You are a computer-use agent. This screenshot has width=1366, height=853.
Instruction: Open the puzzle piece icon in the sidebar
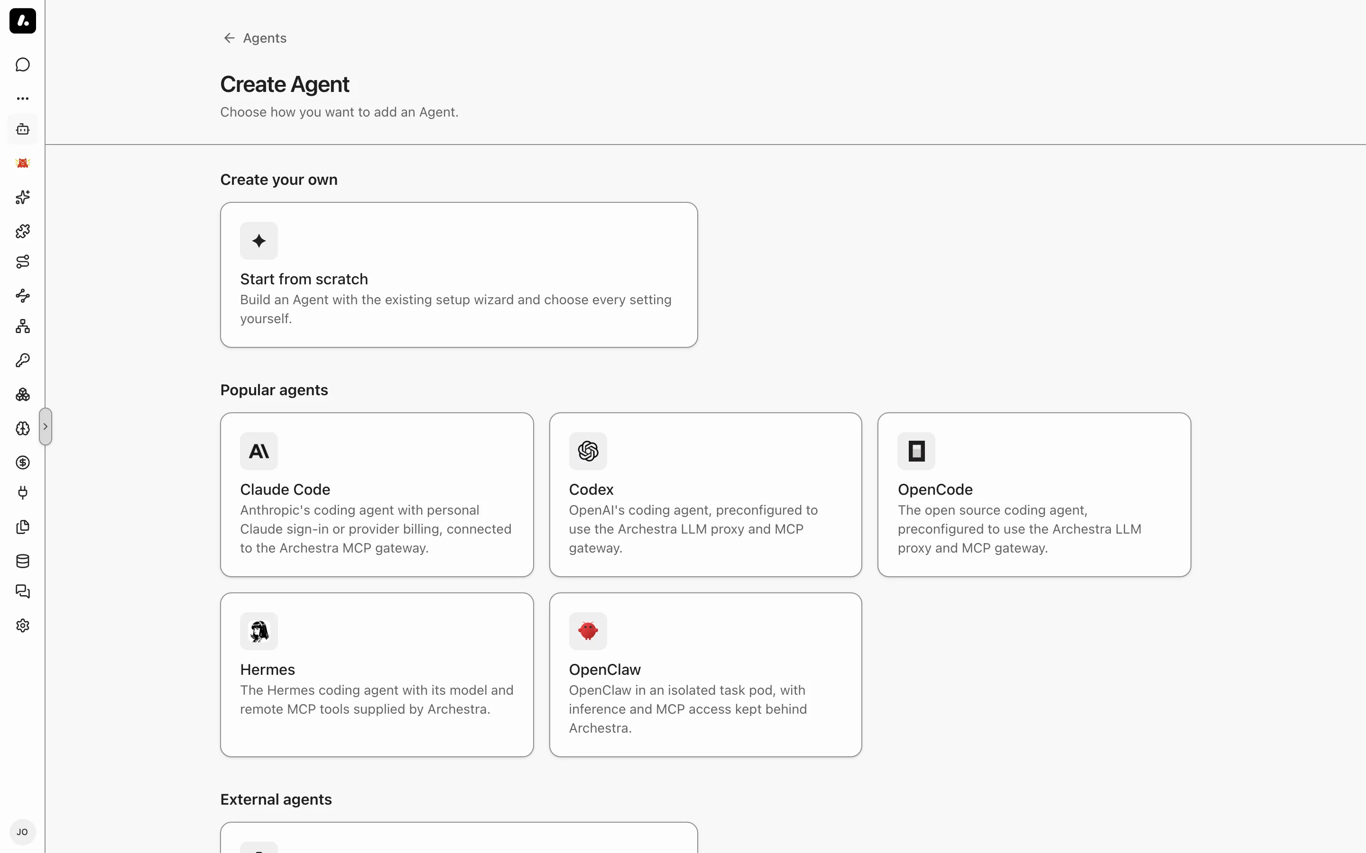[x=23, y=231]
